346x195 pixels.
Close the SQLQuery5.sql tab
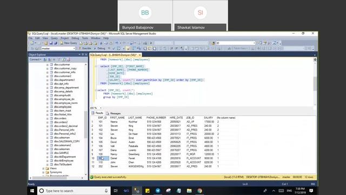point(139,55)
